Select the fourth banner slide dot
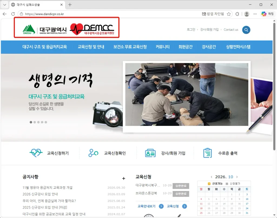Viewport: 277px width, 218px height. [42, 122]
